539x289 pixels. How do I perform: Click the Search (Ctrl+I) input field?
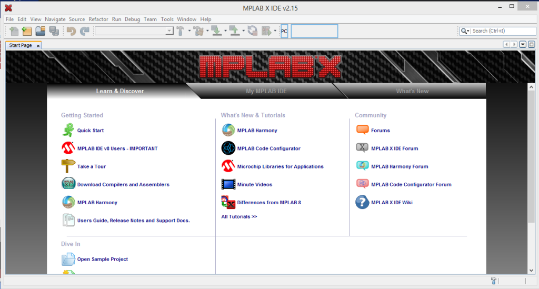coord(503,31)
